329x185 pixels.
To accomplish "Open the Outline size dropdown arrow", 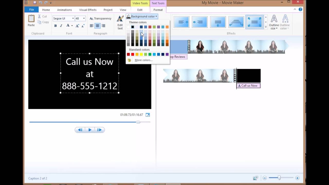I will pos(277,29).
